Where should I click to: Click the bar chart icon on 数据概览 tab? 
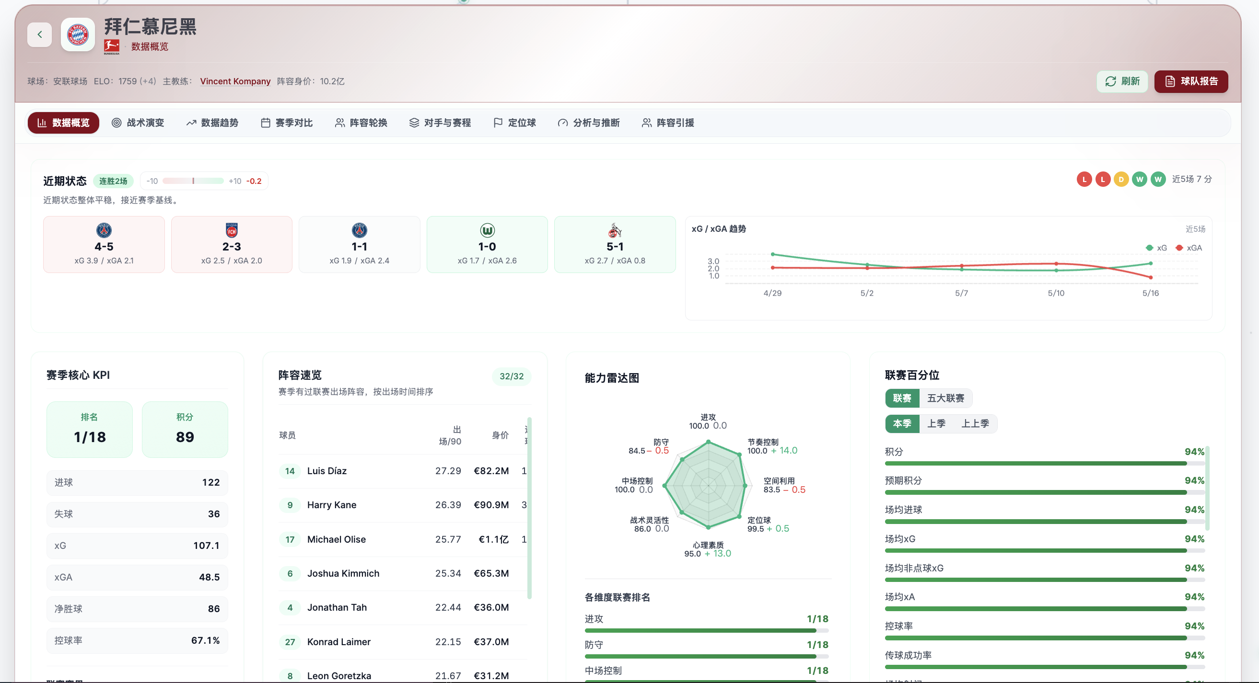tap(42, 123)
